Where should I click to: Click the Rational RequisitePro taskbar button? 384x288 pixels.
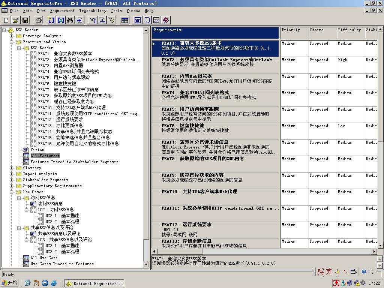pyautogui.click(x=95, y=283)
